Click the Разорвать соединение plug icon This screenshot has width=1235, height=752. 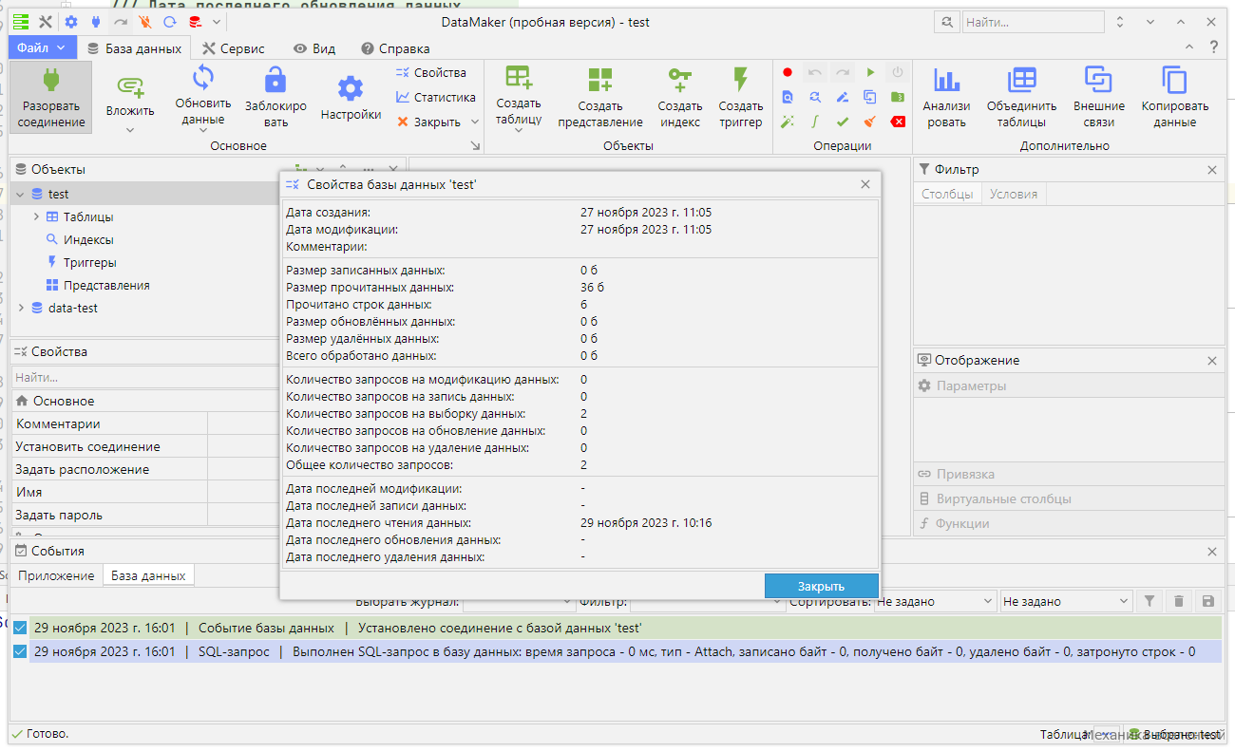tap(51, 79)
